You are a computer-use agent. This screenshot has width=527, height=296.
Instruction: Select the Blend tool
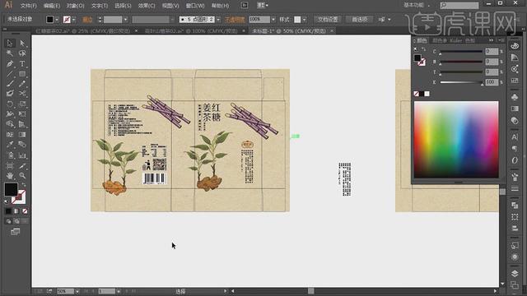tap(22, 145)
